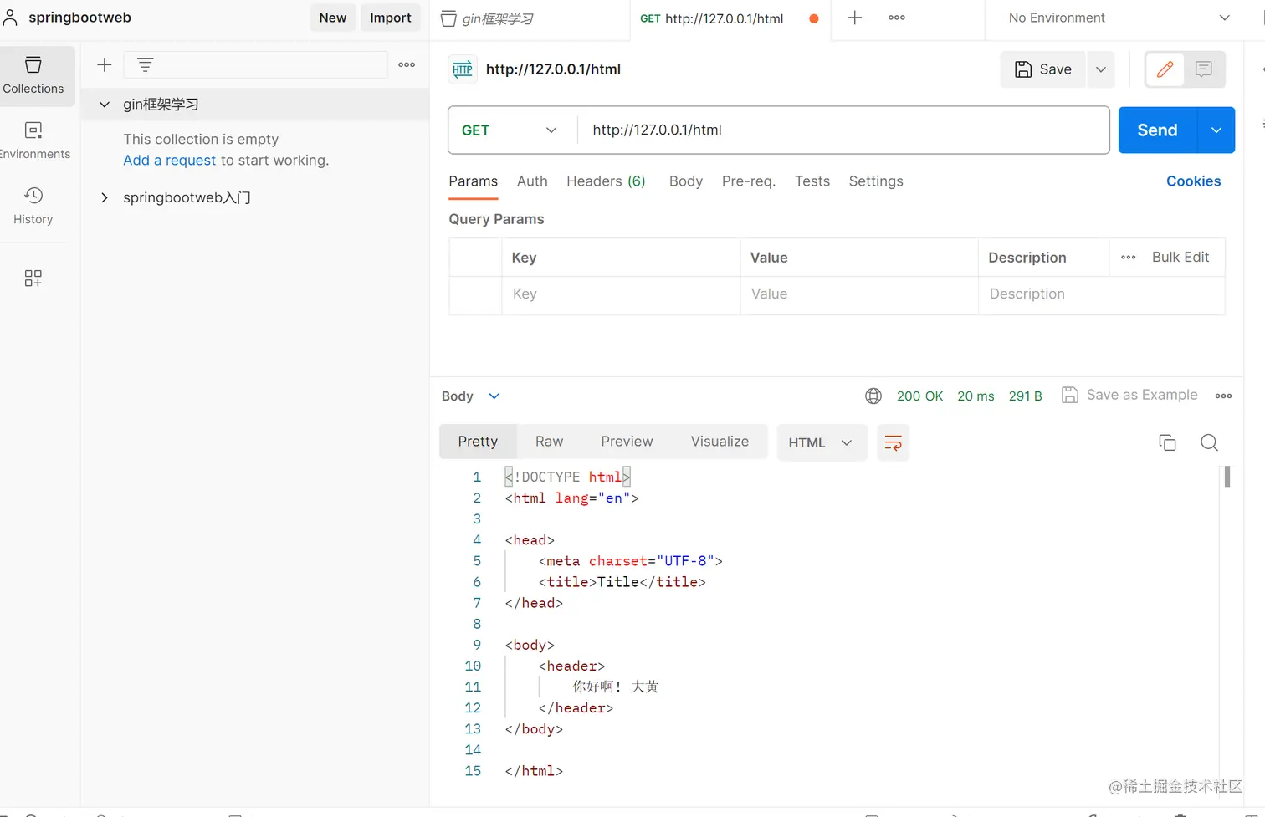Click the Send button
The image size is (1265, 817).
pyautogui.click(x=1158, y=130)
